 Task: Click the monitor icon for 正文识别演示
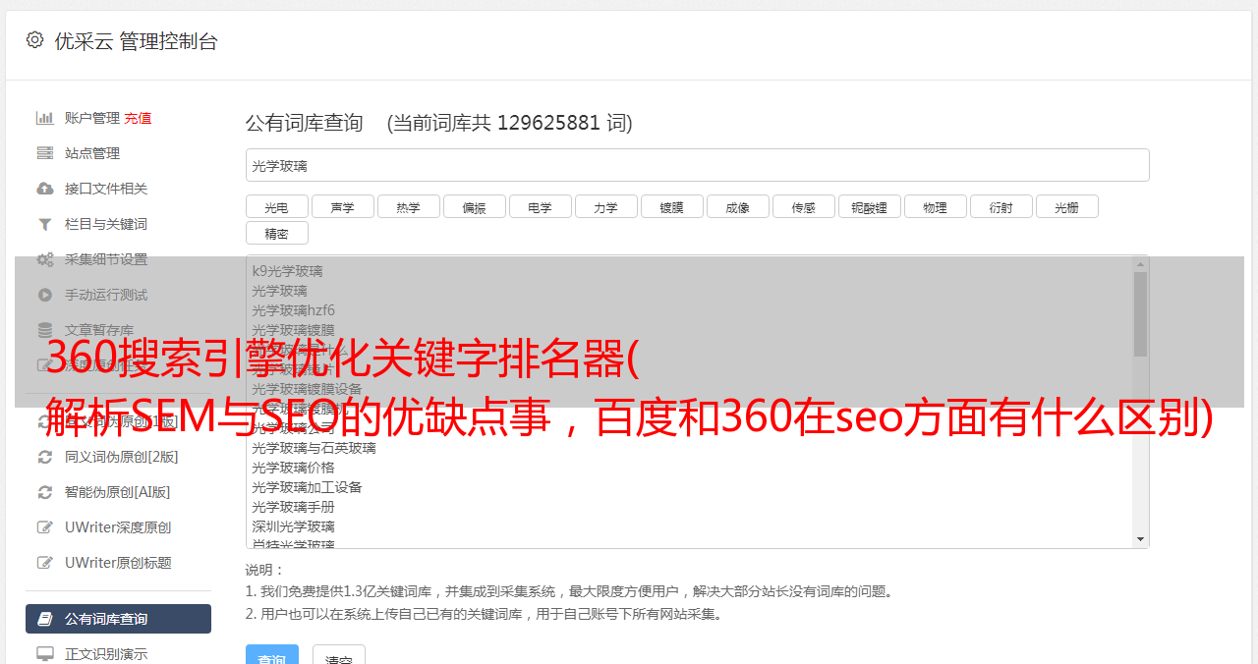click(x=45, y=654)
